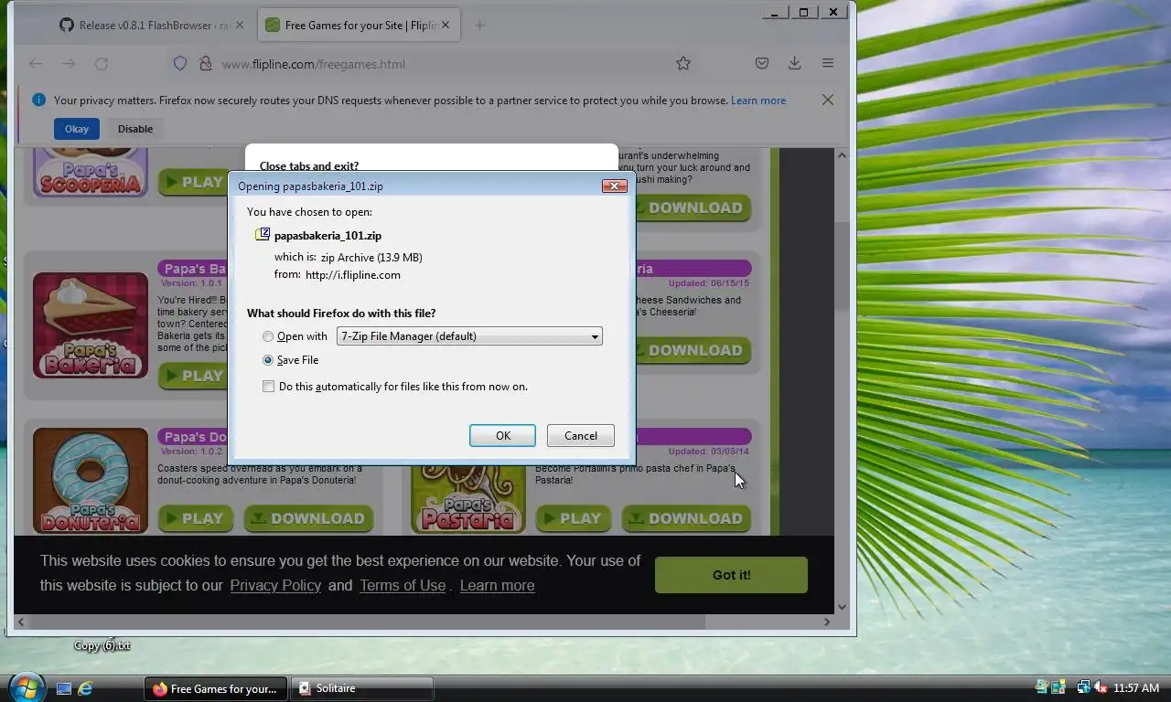Click the zip file icon beside papasbakeria_101.zip
1171x702 pixels.
point(263,235)
